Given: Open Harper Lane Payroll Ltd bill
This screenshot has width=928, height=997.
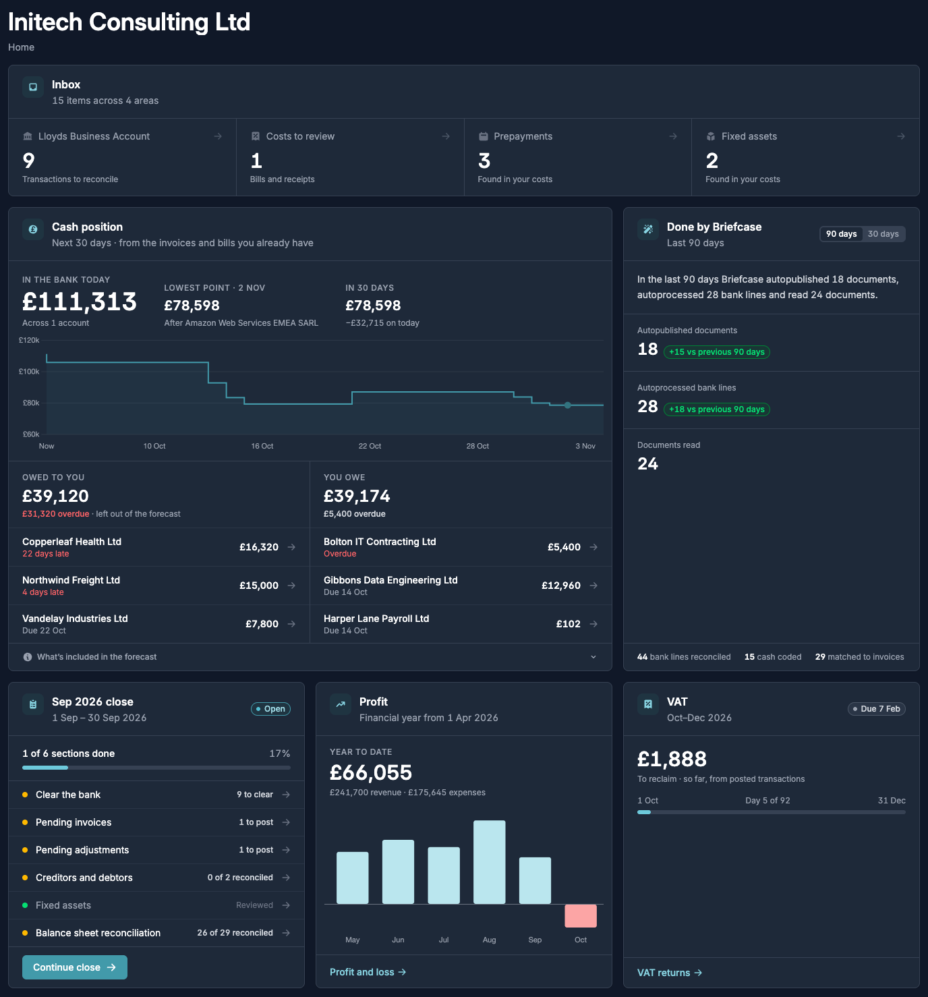Looking at the screenshot, I should click(461, 624).
